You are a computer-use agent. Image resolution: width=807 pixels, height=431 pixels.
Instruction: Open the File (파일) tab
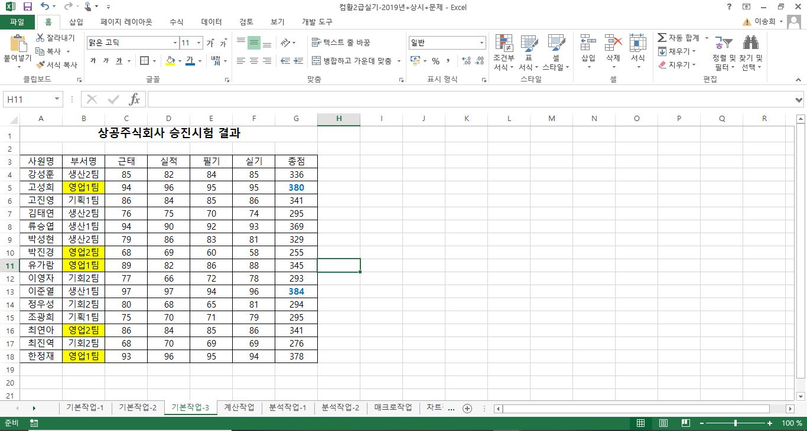click(x=17, y=22)
